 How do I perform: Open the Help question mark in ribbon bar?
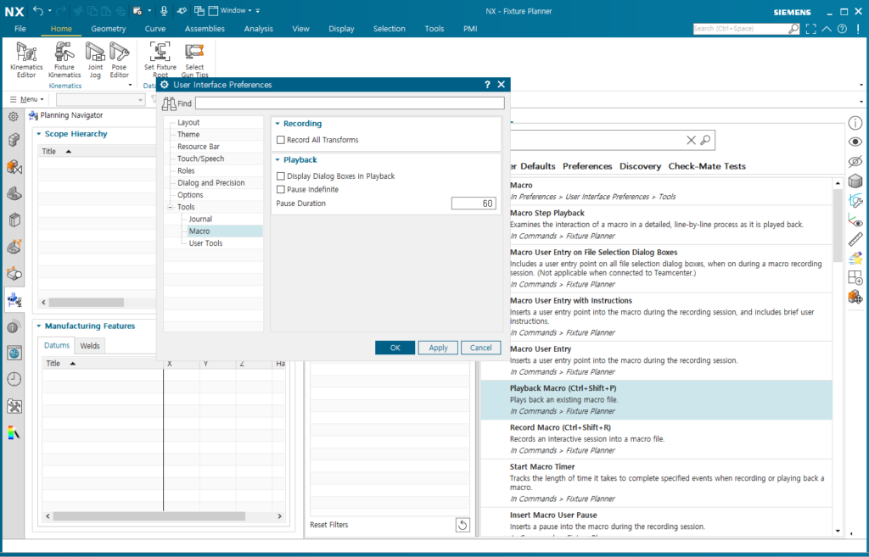point(842,29)
